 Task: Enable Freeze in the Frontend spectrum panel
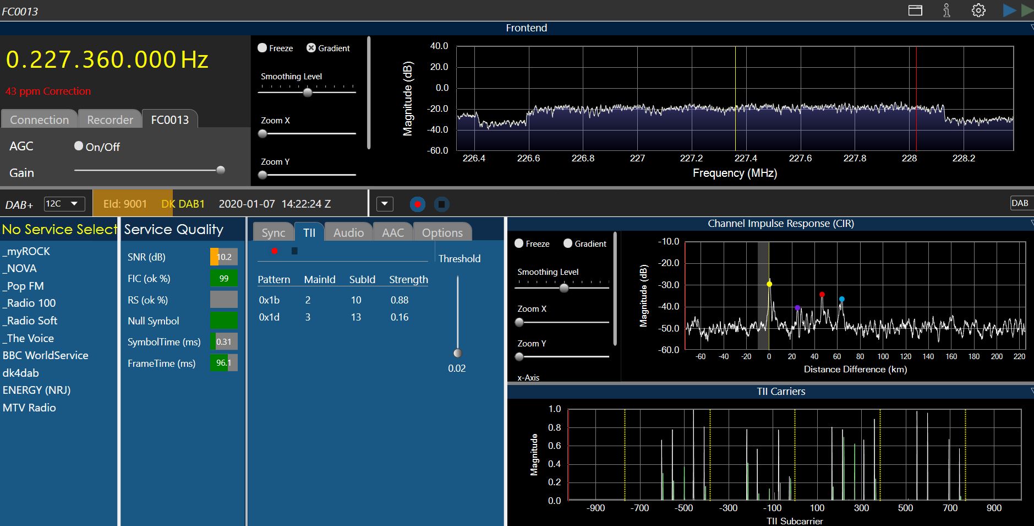click(262, 48)
